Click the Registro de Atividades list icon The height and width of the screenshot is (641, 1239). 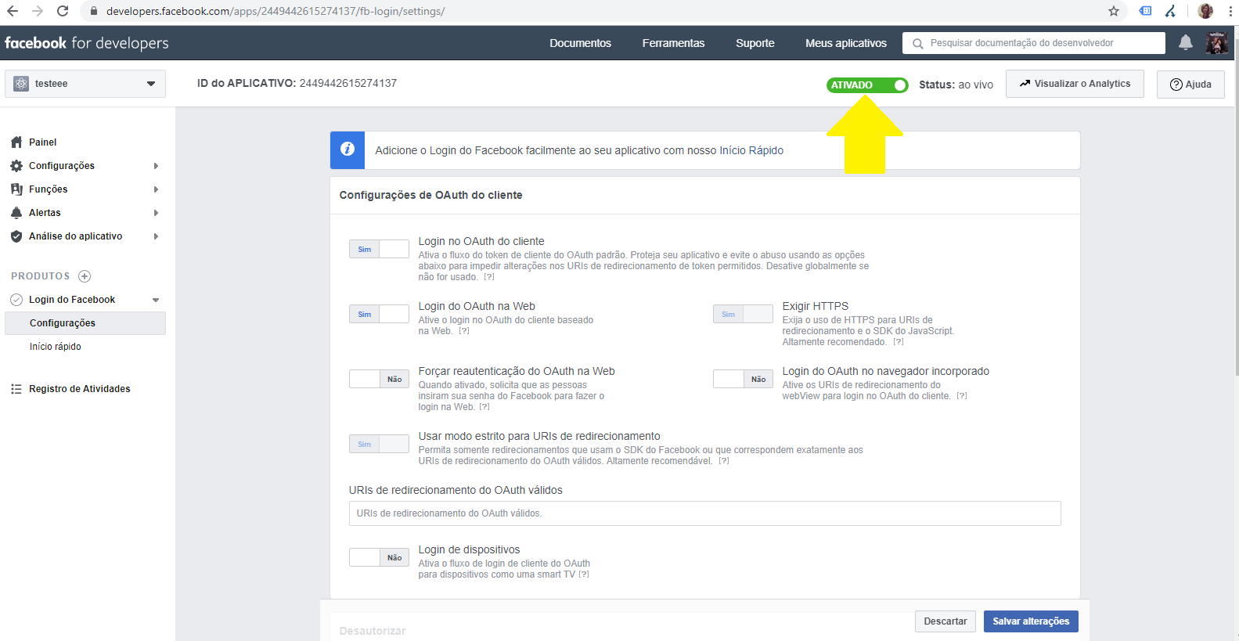click(16, 389)
